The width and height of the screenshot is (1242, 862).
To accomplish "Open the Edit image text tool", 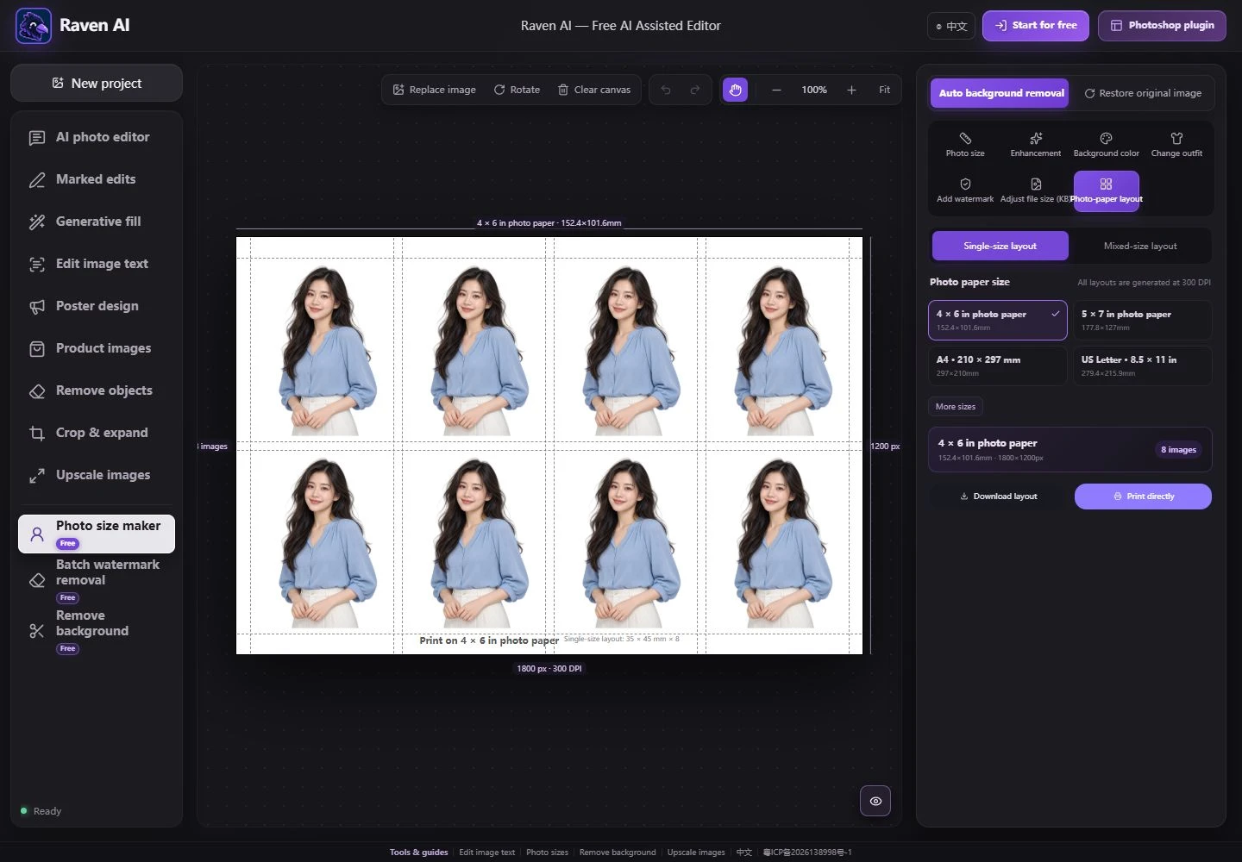I will point(97,264).
